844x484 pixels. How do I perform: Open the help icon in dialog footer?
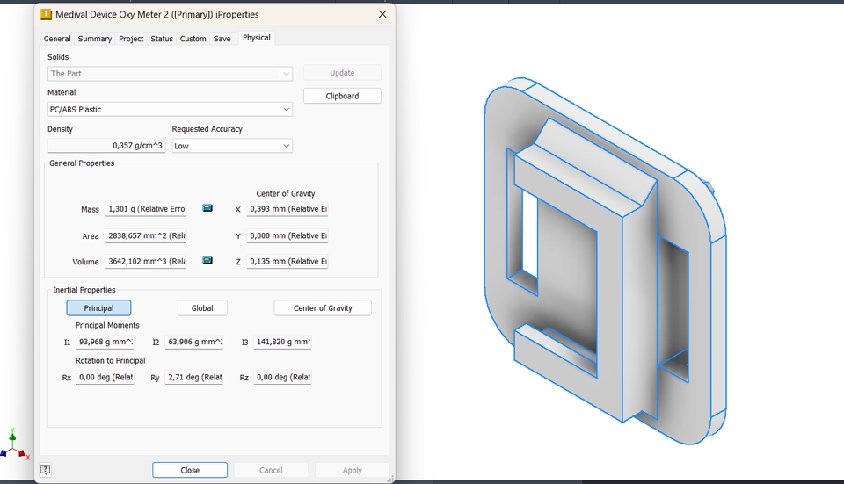[x=45, y=470]
